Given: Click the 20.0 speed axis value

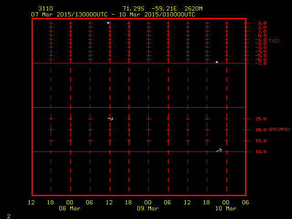Looking at the screenshot, I should (261, 130).
